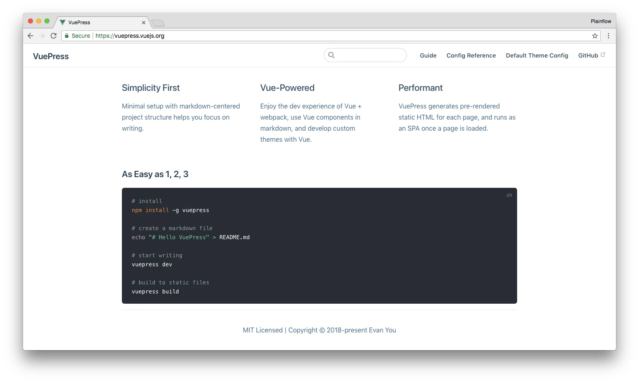Viewport: 639px width, 383px height.
Task: Click the 'vuepress build' code line
Action: [155, 291]
